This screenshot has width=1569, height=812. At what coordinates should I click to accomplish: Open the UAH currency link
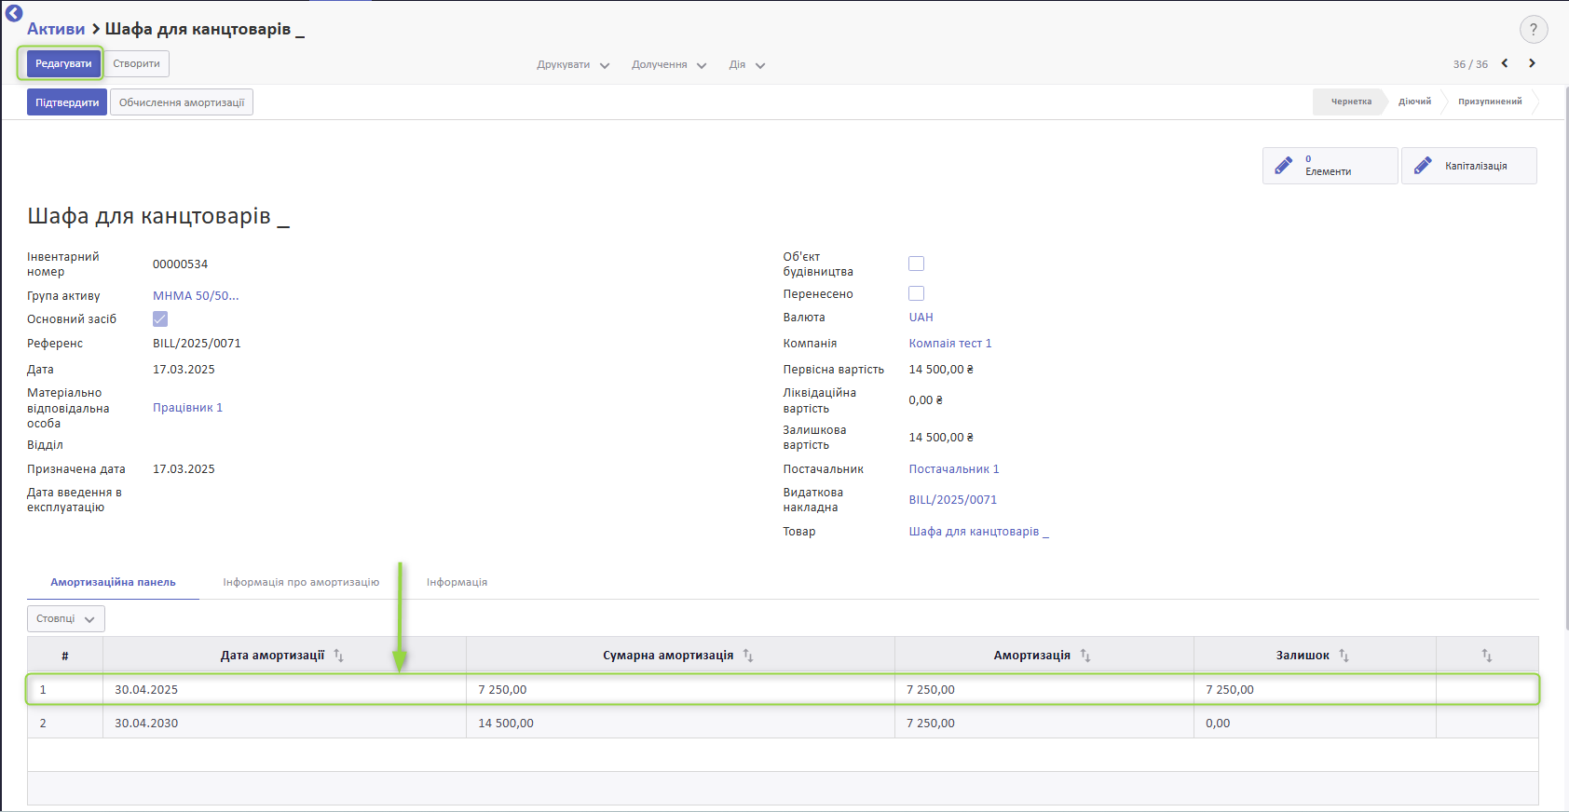[x=921, y=318]
